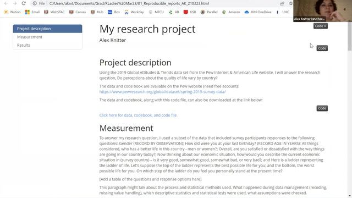
Task: Open the USB bookmark
Action: click(190, 12)
